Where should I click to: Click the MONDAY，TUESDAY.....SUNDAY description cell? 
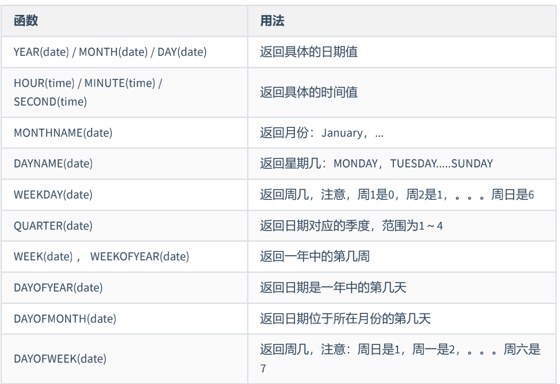coord(376,164)
